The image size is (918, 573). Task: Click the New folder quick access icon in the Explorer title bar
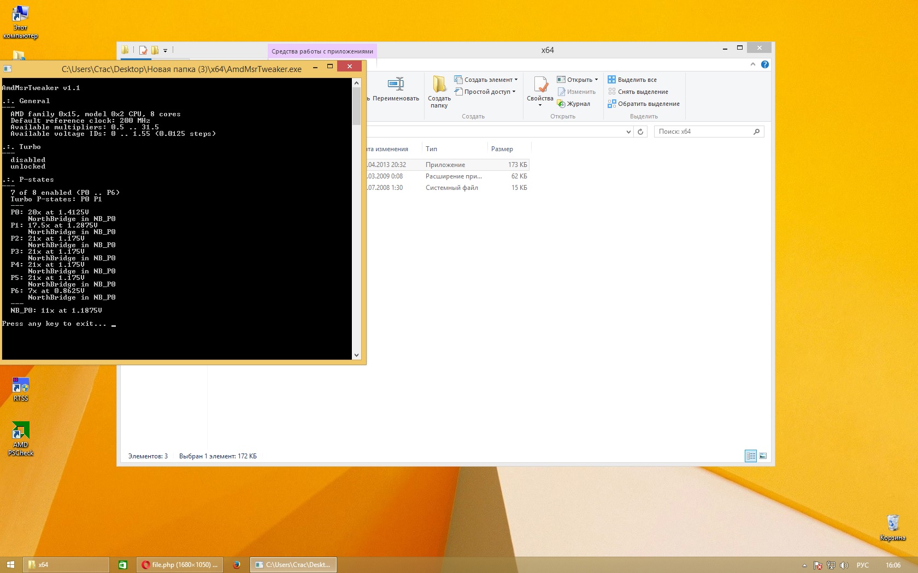click(x=155, y=50)
